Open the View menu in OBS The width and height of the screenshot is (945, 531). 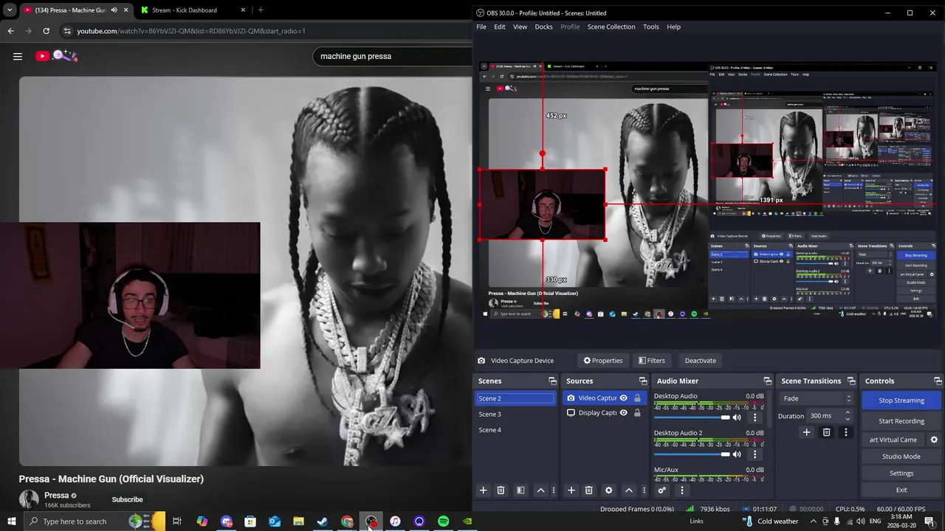(x=520, y=27)
